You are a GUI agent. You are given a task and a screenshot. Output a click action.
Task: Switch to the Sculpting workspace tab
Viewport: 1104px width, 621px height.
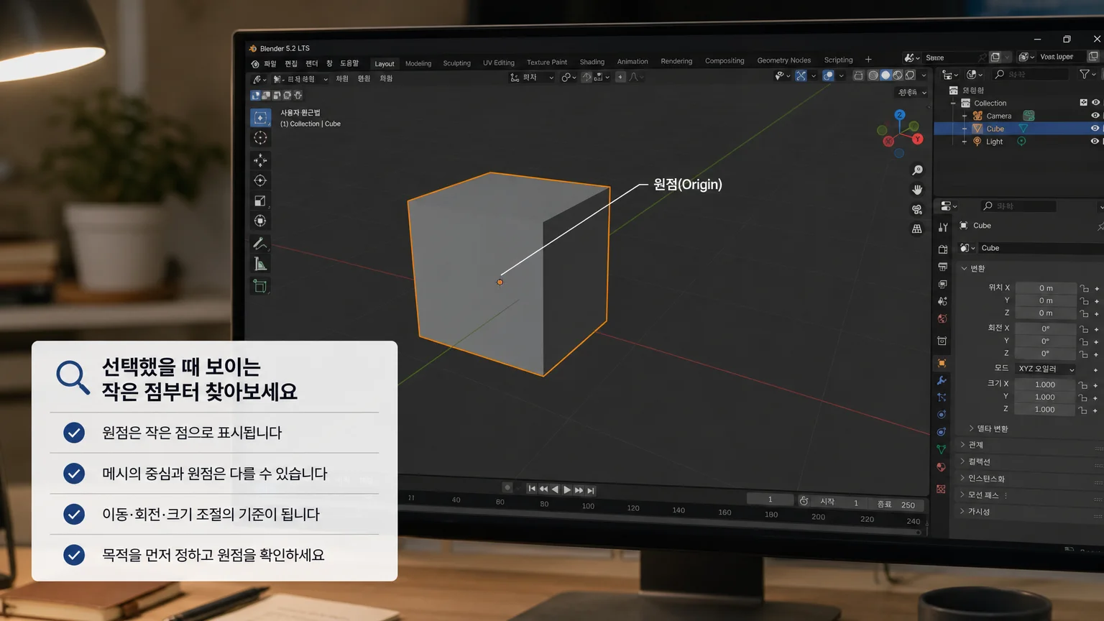[457, 63]
